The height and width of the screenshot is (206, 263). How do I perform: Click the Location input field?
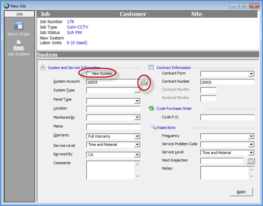click(x=113, y=109)
